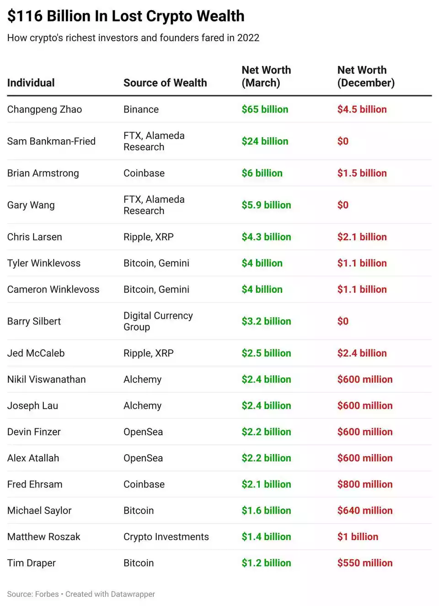Click the Net Worth (December) column header
Image resolution: width=439 pixels, height=606 pixels.
(366, 76)
